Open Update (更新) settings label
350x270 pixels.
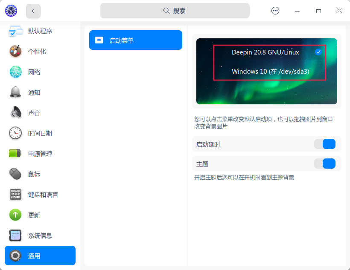pos(34,215)
